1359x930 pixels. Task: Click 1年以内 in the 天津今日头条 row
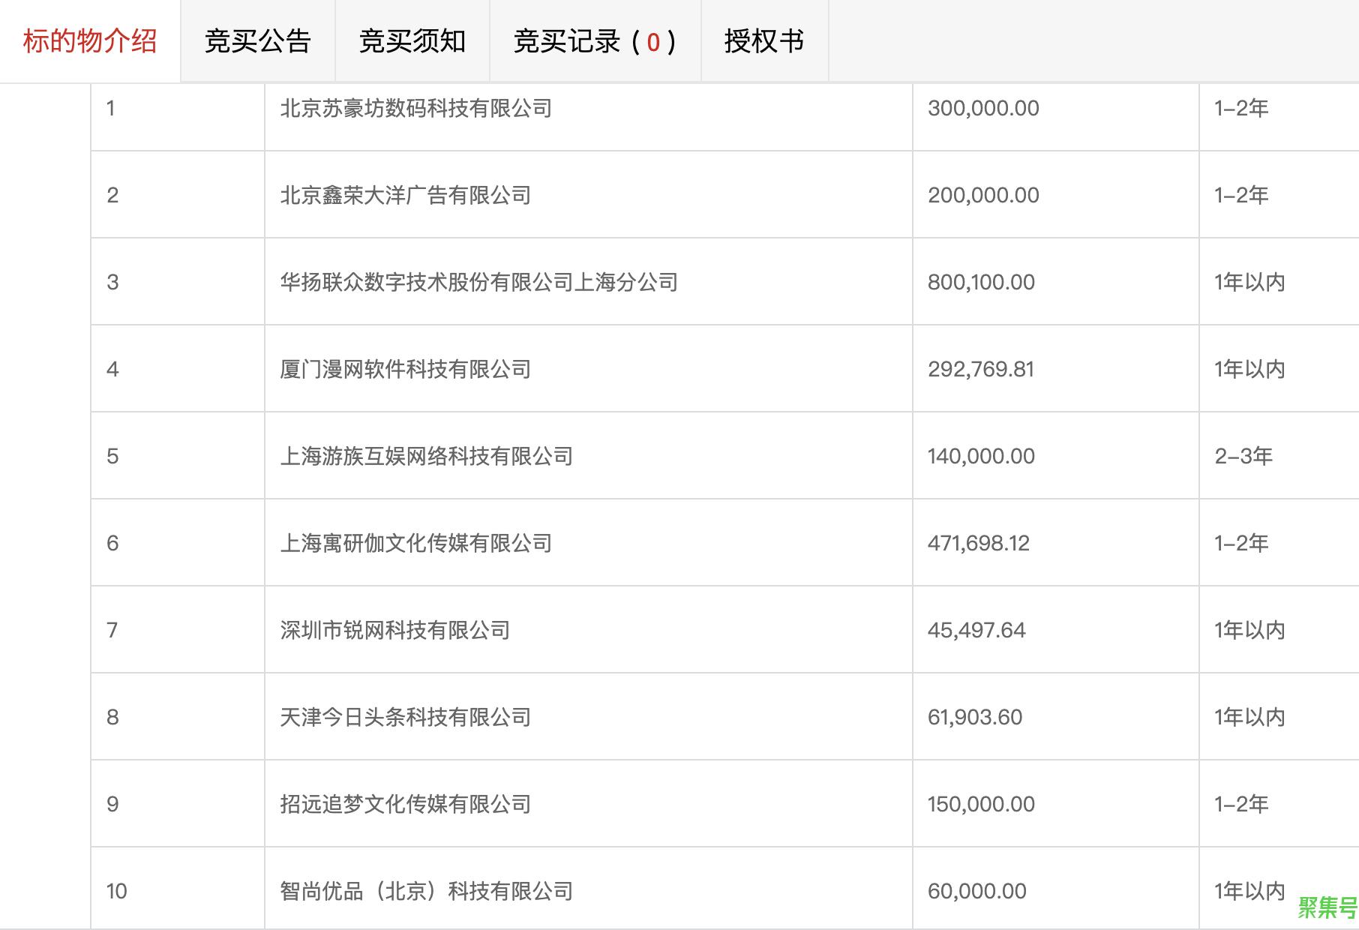point(1249,718)
